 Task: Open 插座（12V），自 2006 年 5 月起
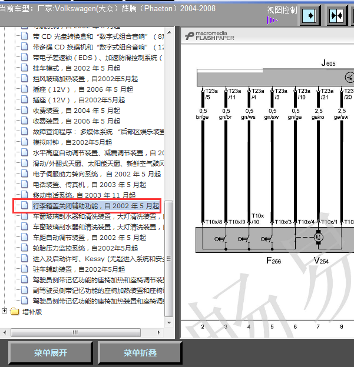click(x=83, y=89)
